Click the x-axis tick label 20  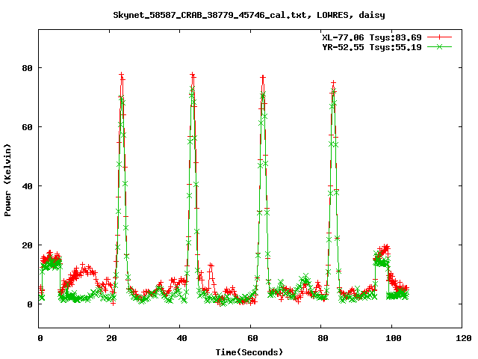click(111, 338)
